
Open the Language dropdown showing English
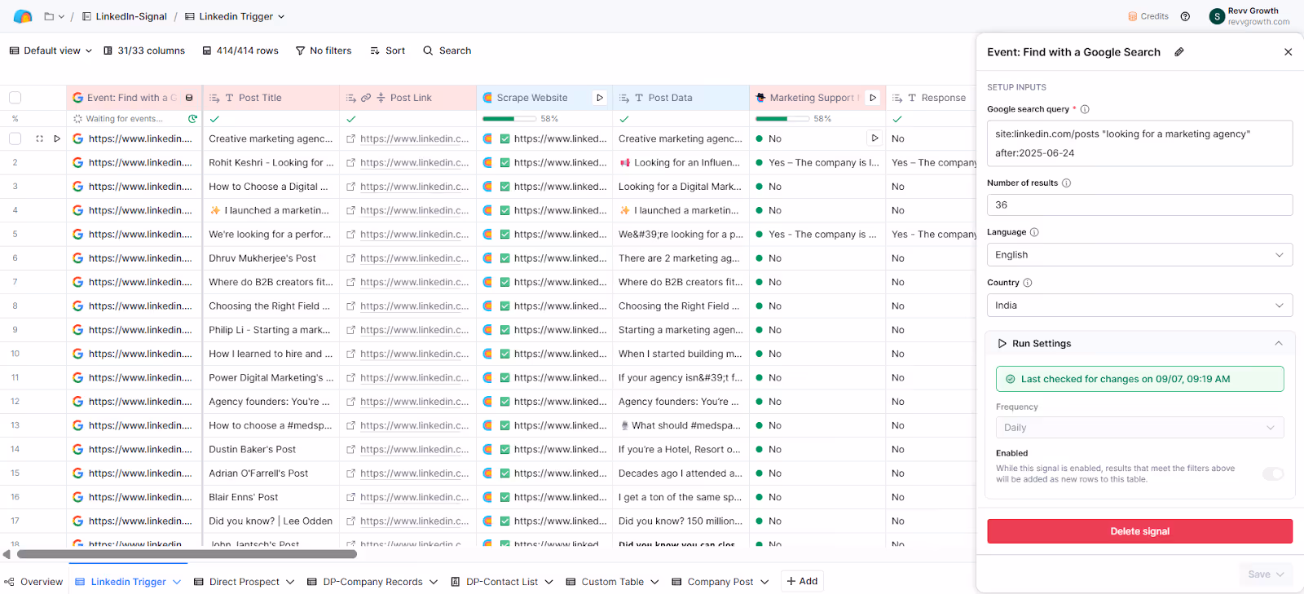tap(1139, 255)
